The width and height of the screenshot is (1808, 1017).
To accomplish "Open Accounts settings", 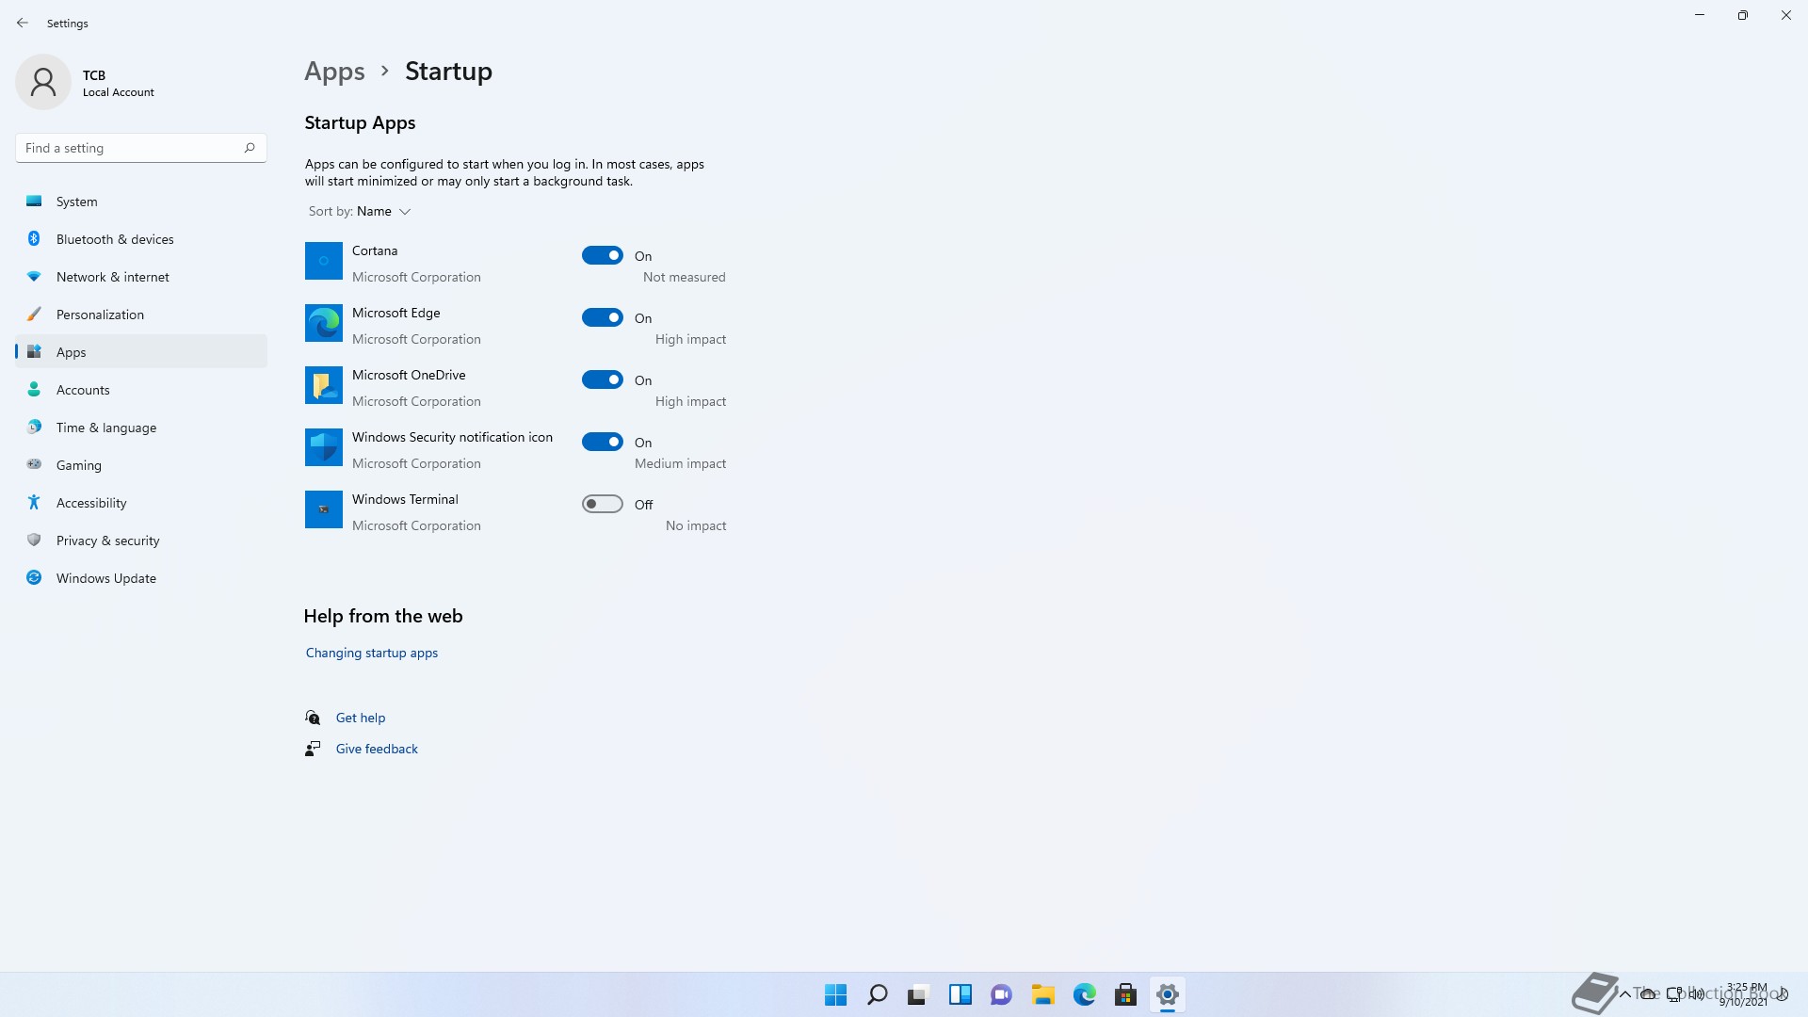I will (x=141, y=390).
